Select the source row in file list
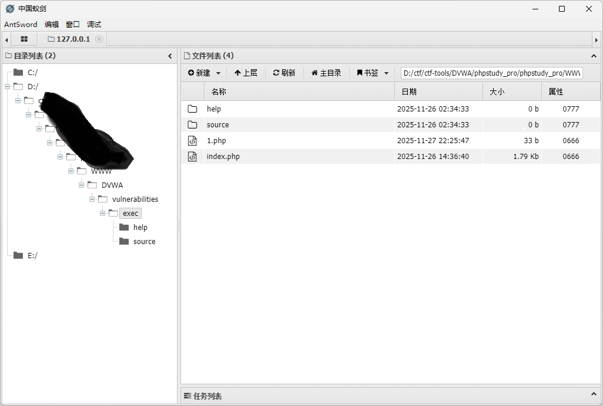 coord(390,125)
